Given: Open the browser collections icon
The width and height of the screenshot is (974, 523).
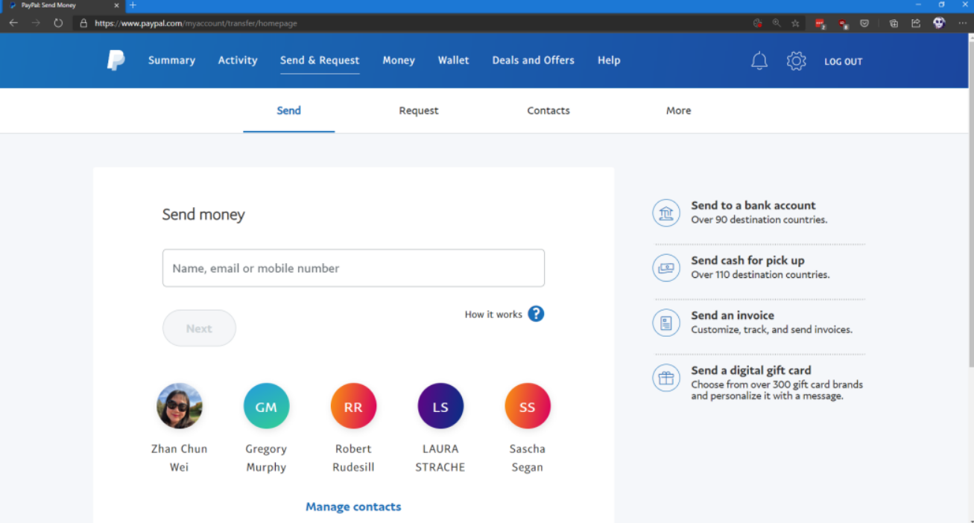Looking at the screenshot, I should pyautogui.click(x=894, y=23).
